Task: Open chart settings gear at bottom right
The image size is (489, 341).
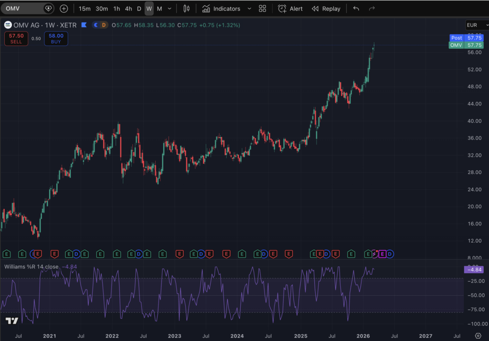Action: coord(478,336)
